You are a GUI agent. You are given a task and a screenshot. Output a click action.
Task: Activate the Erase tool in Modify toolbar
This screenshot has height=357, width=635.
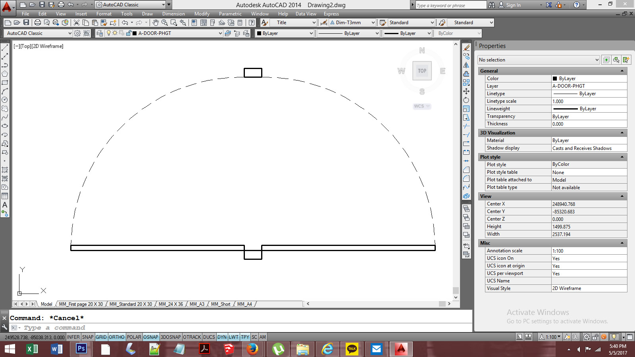[x=466, y=48]
